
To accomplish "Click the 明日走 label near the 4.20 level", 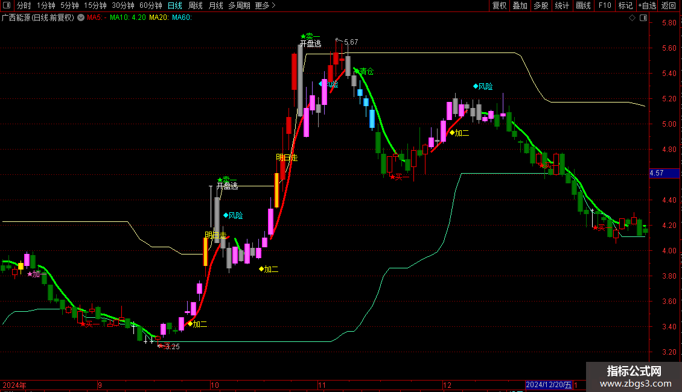I will click(215, 236).
